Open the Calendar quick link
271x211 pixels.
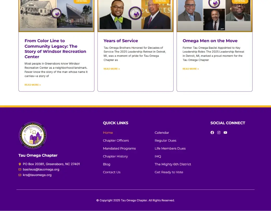point(162,133)
